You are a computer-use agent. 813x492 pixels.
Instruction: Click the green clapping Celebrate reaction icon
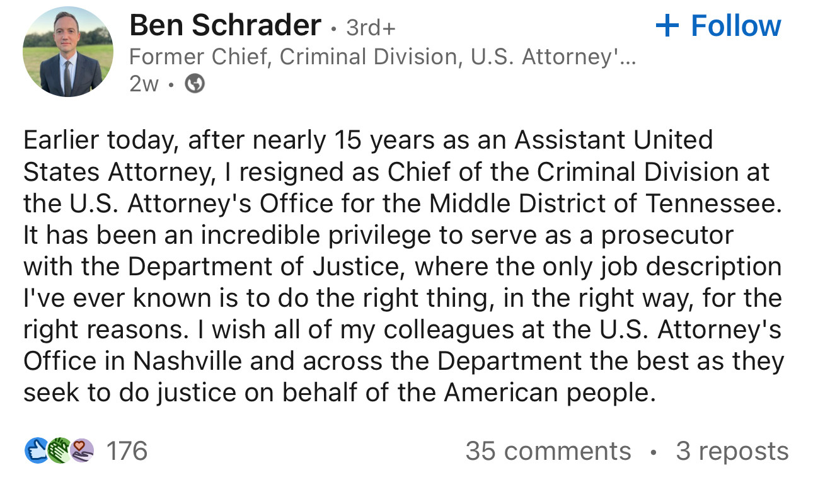click(59, 451)
